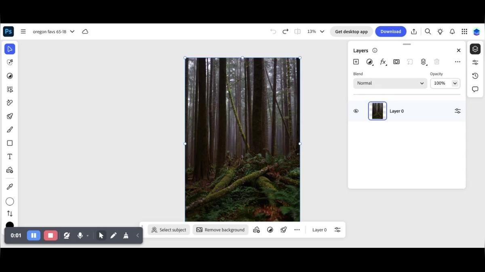The width and height of the screenshot is (485, 272).
Task: Pause the screen recording
Action: coord(34,235)
